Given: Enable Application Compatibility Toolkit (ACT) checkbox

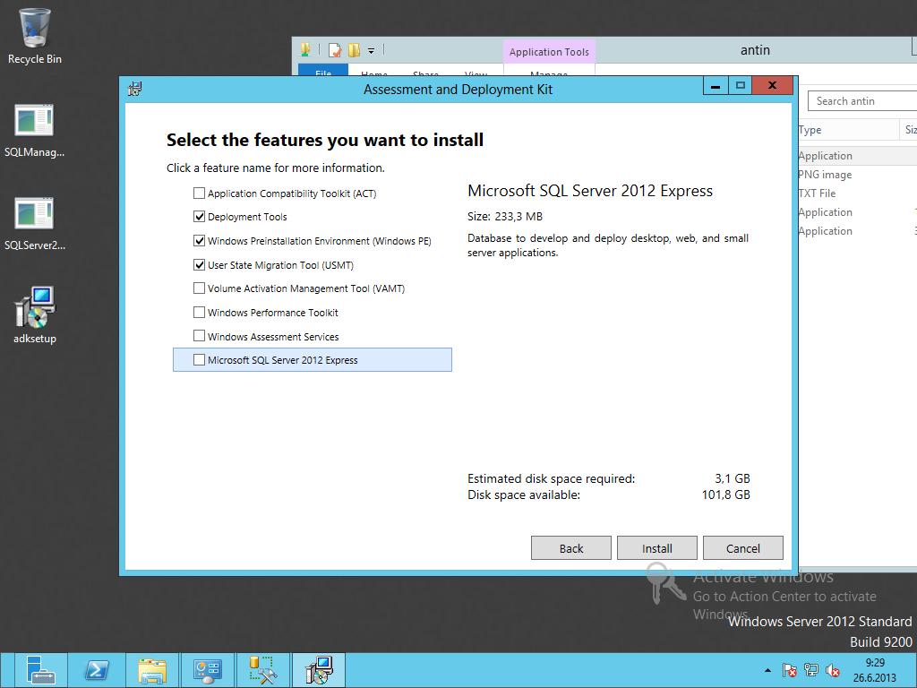Looking at the screenshot, I should coord(200,193).
